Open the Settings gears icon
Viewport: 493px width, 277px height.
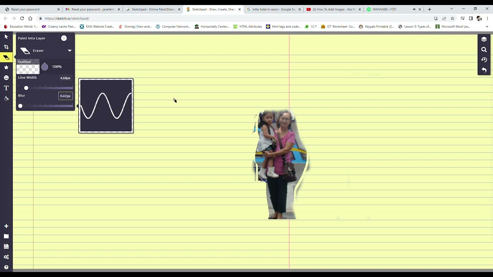6,257
